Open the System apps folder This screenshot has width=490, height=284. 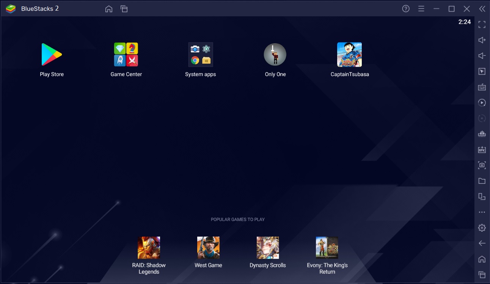[201, 55]
